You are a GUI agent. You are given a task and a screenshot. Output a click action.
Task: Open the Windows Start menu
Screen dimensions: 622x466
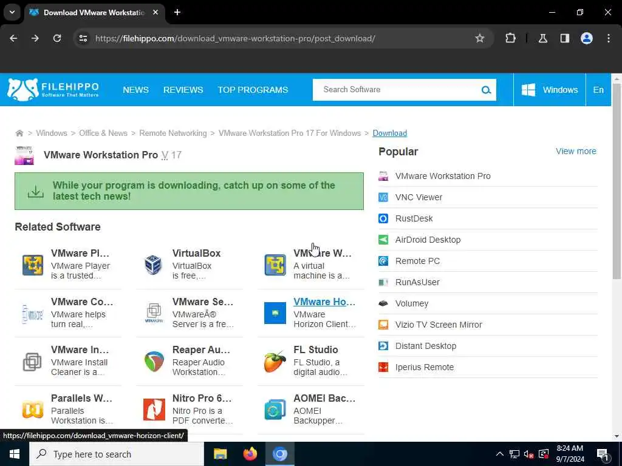[15, 454]
